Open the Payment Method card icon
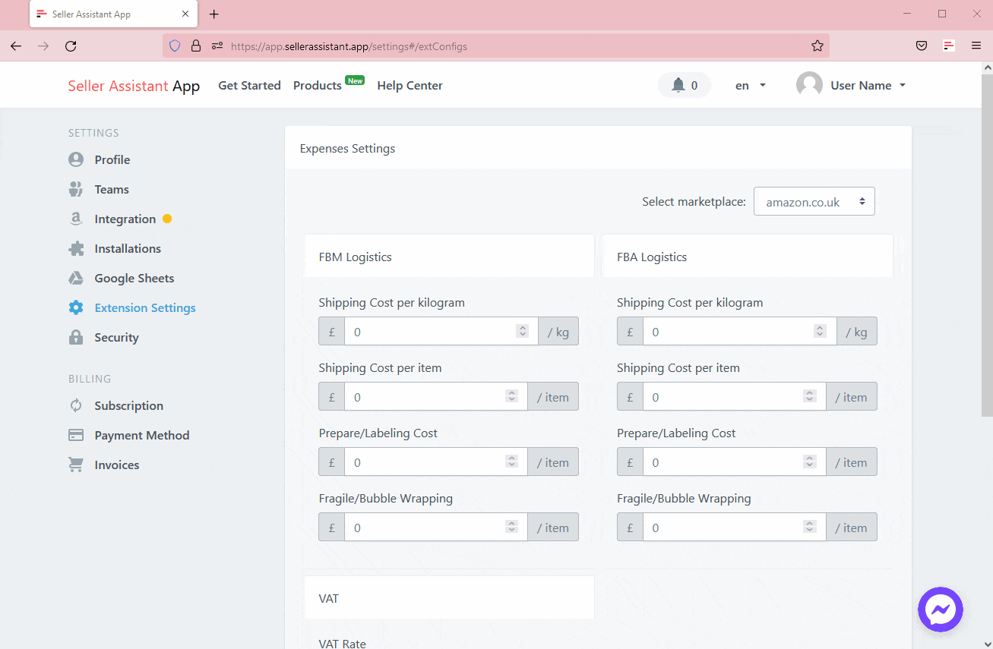 click(75, 435)
